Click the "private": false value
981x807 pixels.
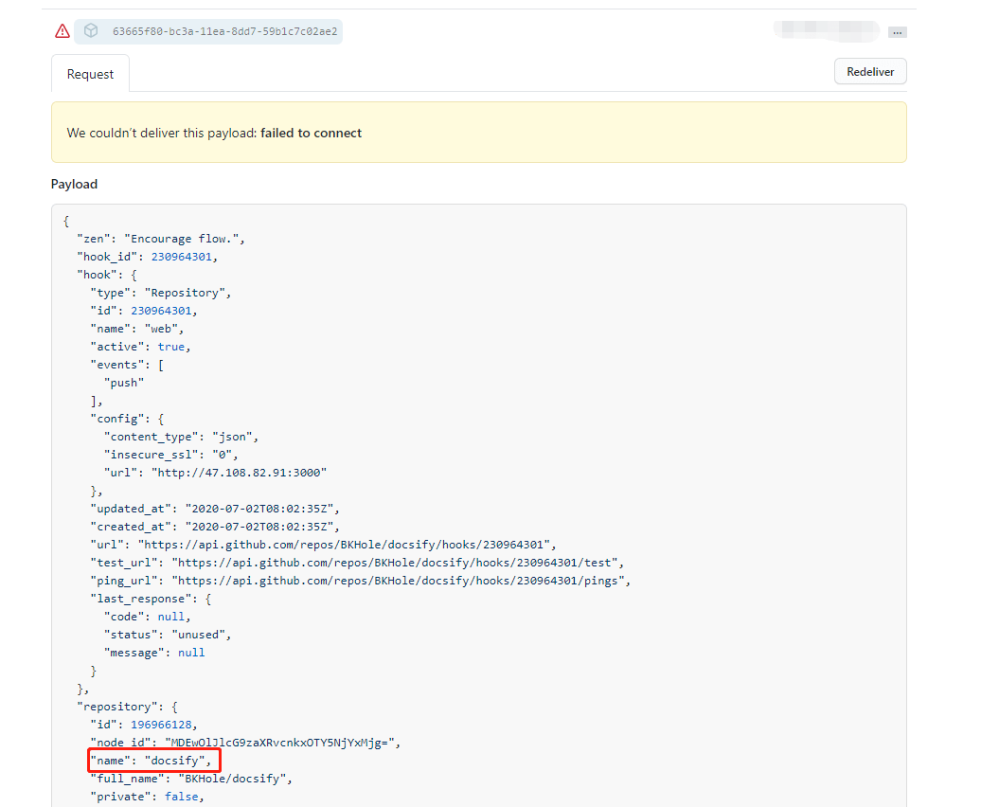click(x=183, y=797)
